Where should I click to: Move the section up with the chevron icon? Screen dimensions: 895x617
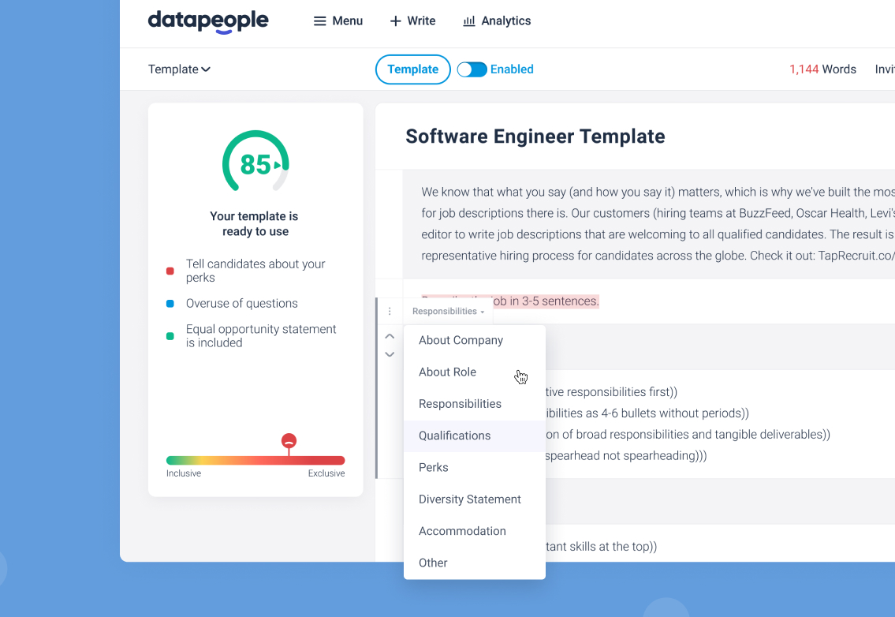[390, 335]
